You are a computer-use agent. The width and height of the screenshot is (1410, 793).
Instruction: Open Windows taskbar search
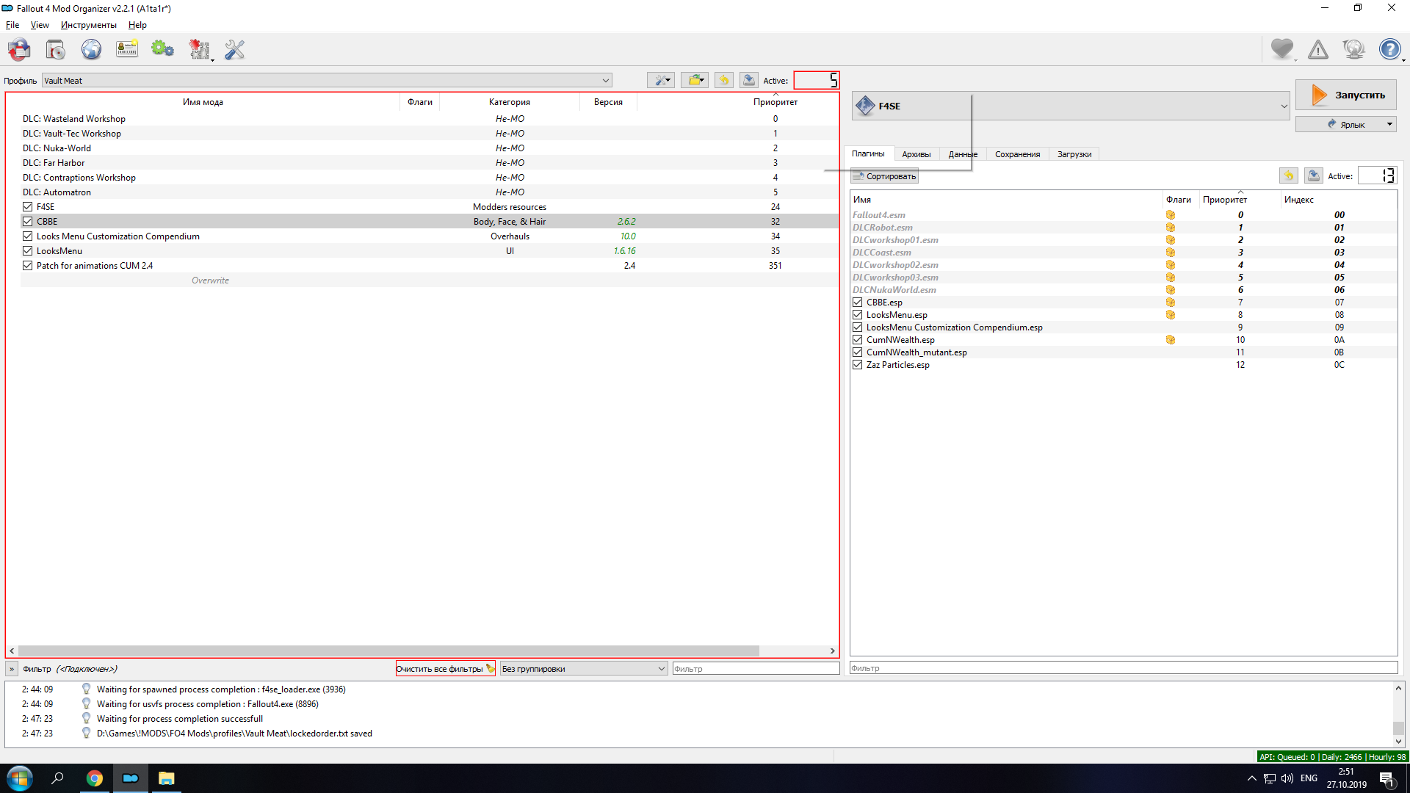tap(58, 778)
